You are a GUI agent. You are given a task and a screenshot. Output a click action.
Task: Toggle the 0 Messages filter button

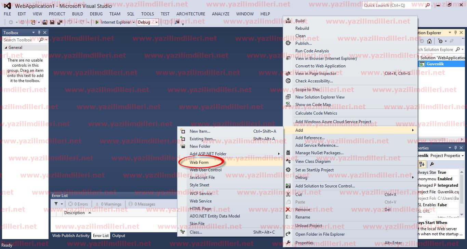click(x=142, y=204)
